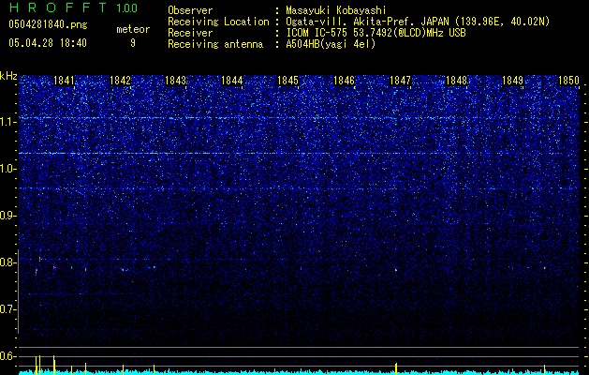Click the 1843 time axis label
Screen dimensions: 589x375
pyautogui.click(x=176, y=81)
